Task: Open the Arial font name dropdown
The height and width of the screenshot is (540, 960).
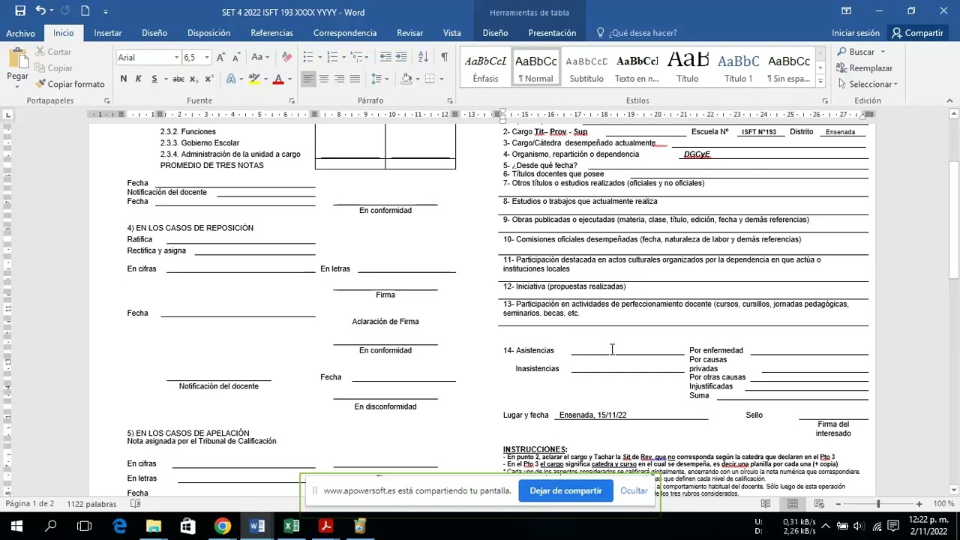Action: coord(176,58)
